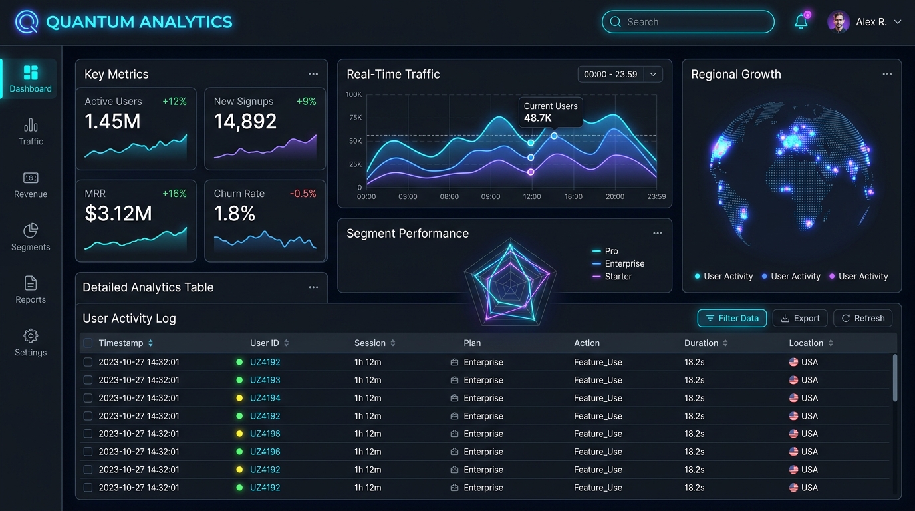Click the Quantum Analytics logo icon

pos(27,22)
